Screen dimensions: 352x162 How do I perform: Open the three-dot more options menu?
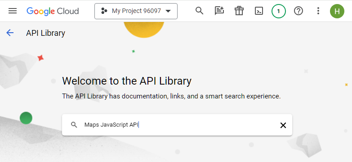point(318,11)
